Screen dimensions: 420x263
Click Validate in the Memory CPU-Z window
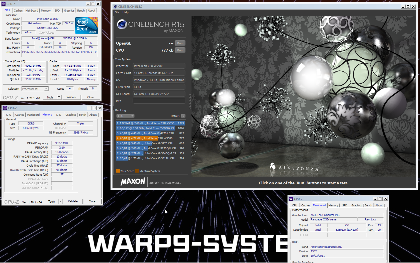(73, 201)
